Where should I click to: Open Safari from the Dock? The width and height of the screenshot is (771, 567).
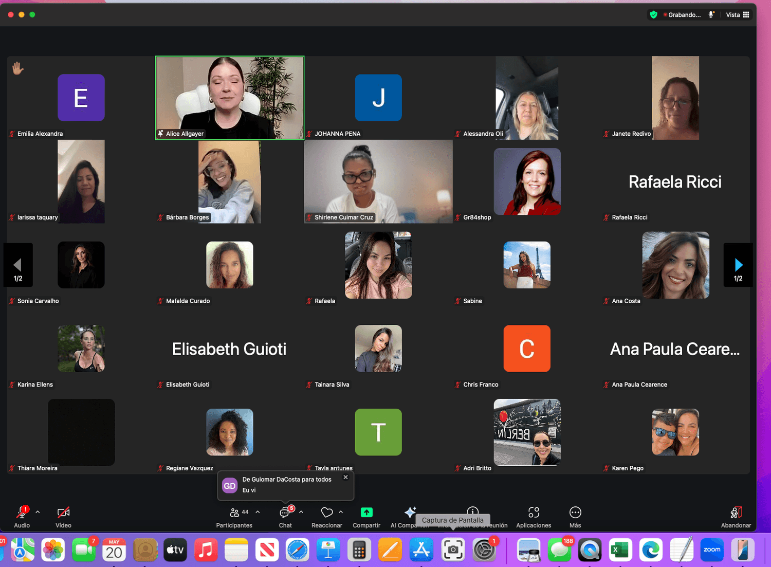298,550
